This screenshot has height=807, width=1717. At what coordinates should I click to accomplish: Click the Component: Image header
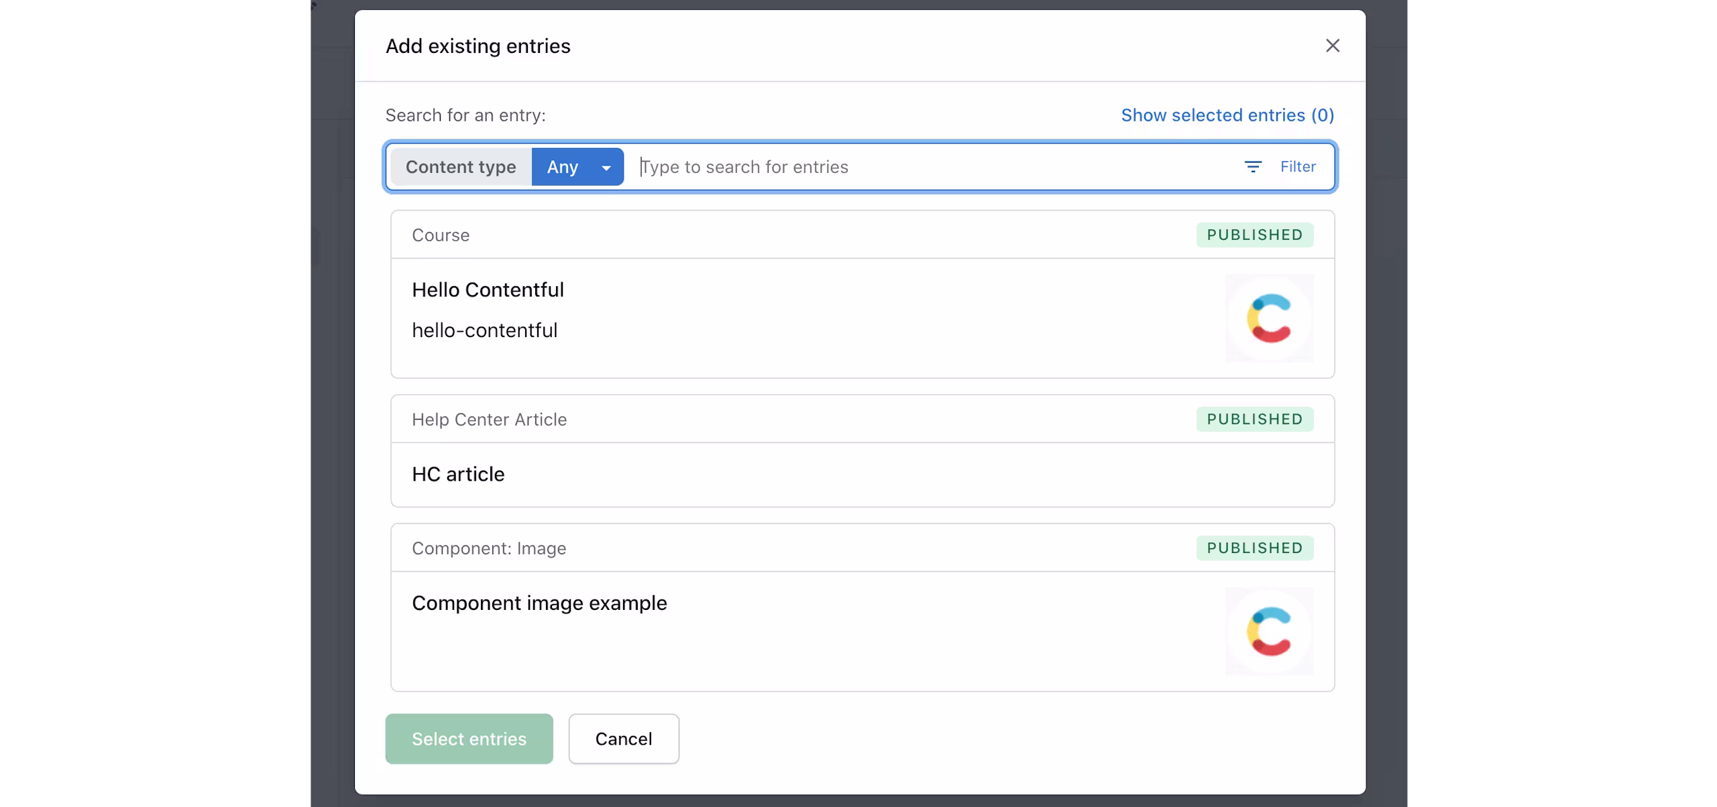[489, 548]
